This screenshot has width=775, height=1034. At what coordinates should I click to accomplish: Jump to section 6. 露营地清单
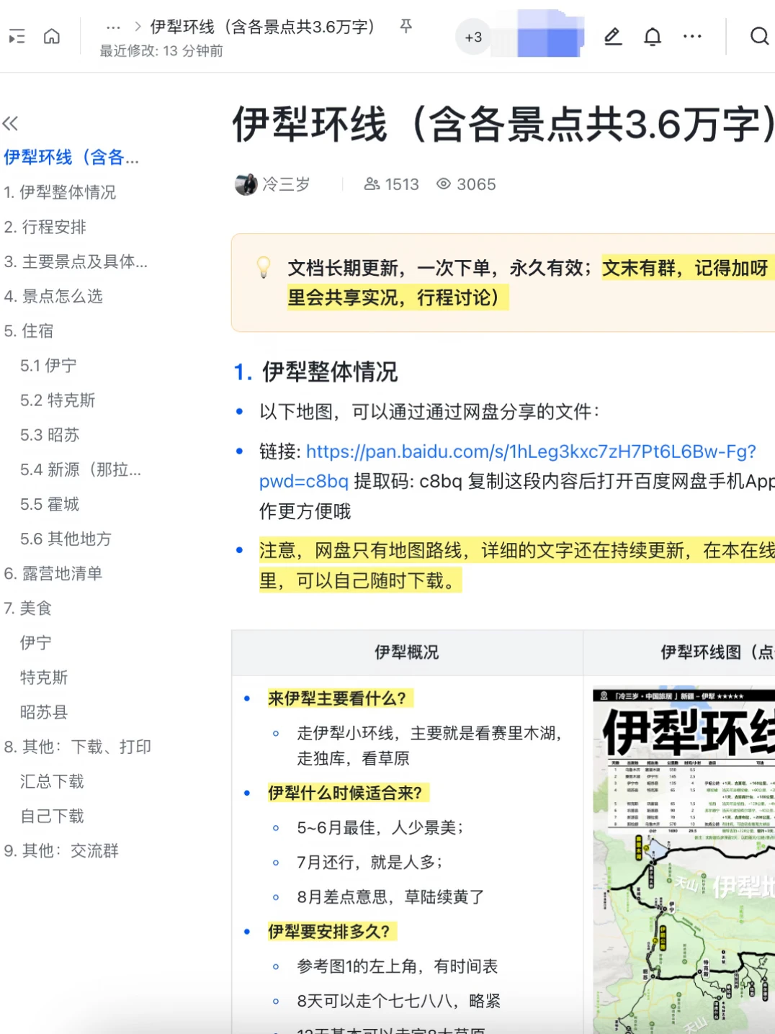(x=53, y=573)
